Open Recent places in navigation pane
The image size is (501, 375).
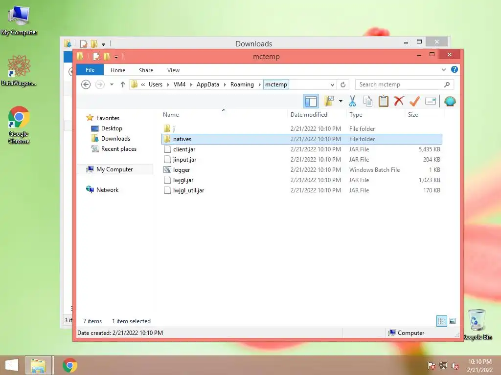[118, 149]
